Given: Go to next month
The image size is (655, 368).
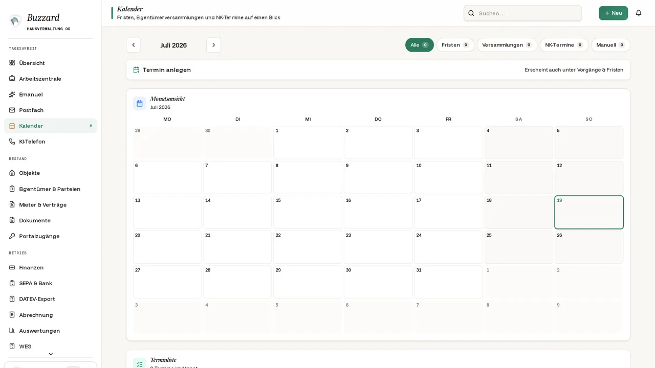Looking at the screenshot, I should click(214, 45).
